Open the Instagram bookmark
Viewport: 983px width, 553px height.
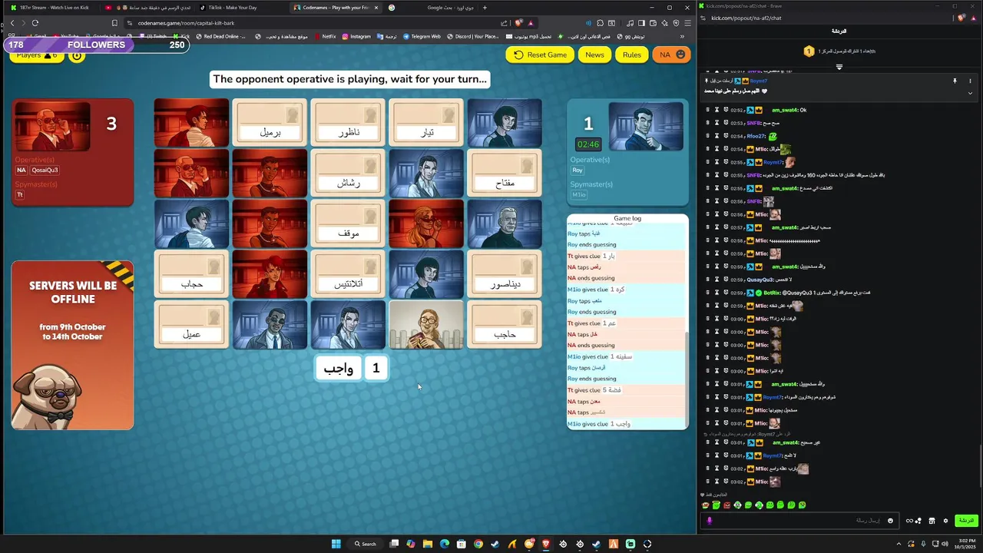click(356, 36)
